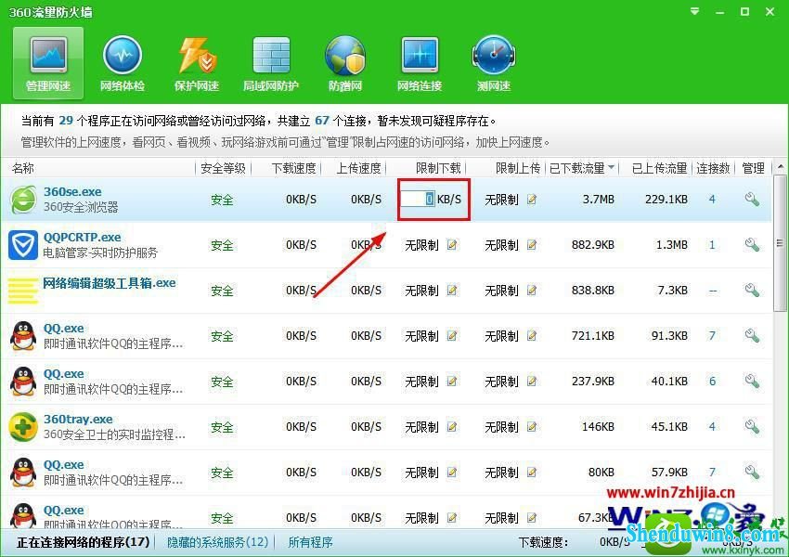Click the QQPCRTP.exe shield icon

tap(23, 245)
